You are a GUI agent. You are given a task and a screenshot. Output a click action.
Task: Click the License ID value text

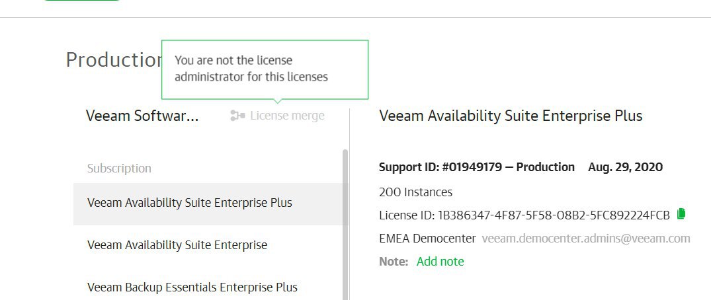tap(553, 215)
